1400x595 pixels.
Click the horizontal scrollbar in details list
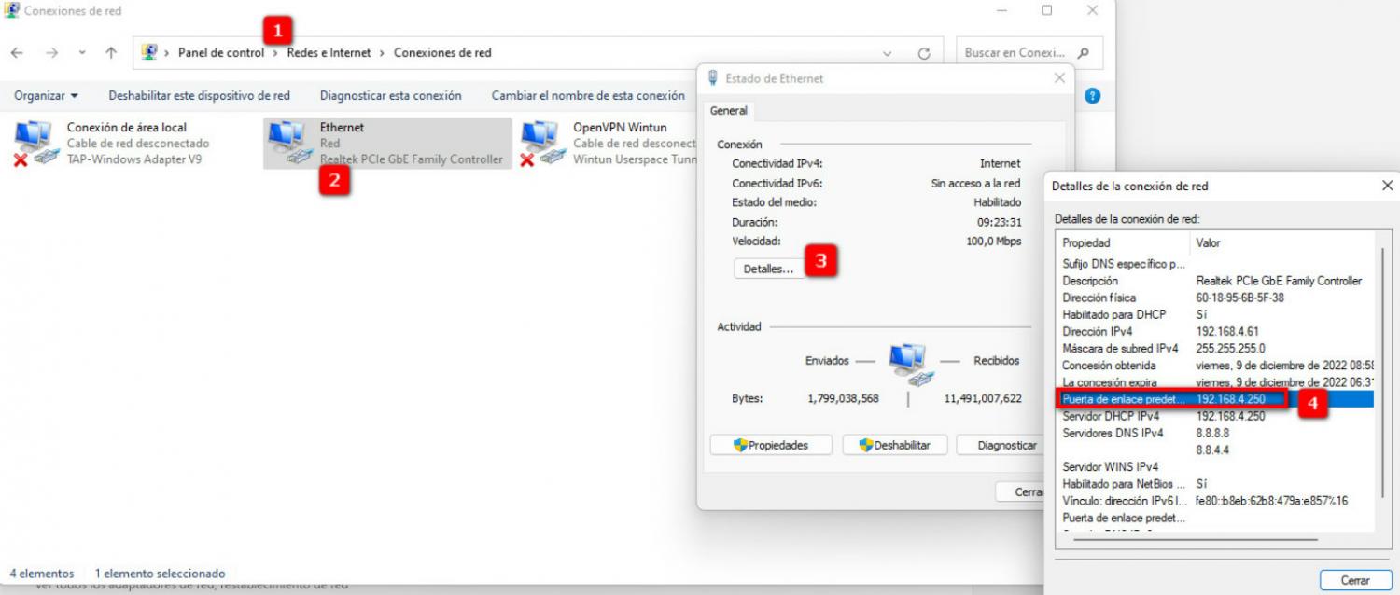(x=1195, y=538)
